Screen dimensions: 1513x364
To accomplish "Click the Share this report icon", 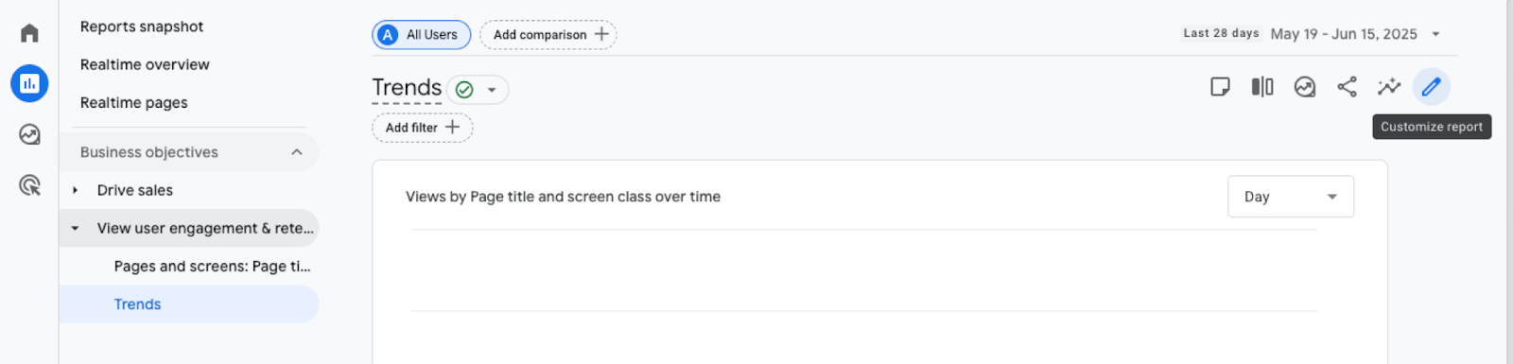I will [1347, 87].
